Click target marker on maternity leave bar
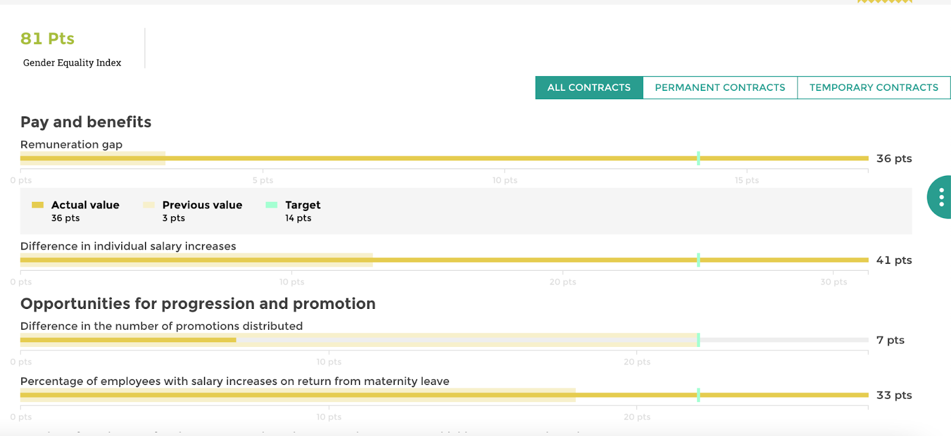The height and width of the screenshot is (436, 951). tap(698, 395)
